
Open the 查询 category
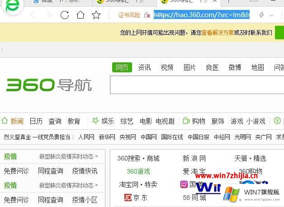55,121
